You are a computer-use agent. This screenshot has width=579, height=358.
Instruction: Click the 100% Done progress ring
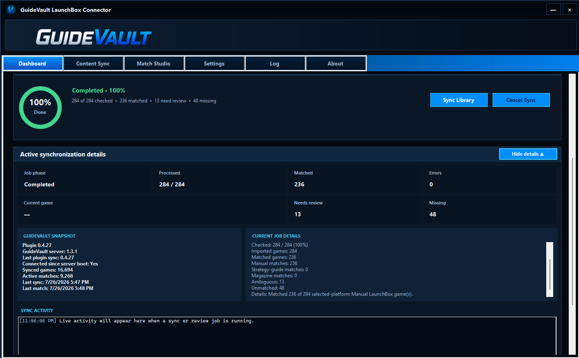pyautogui.click(x=40, y=107)
